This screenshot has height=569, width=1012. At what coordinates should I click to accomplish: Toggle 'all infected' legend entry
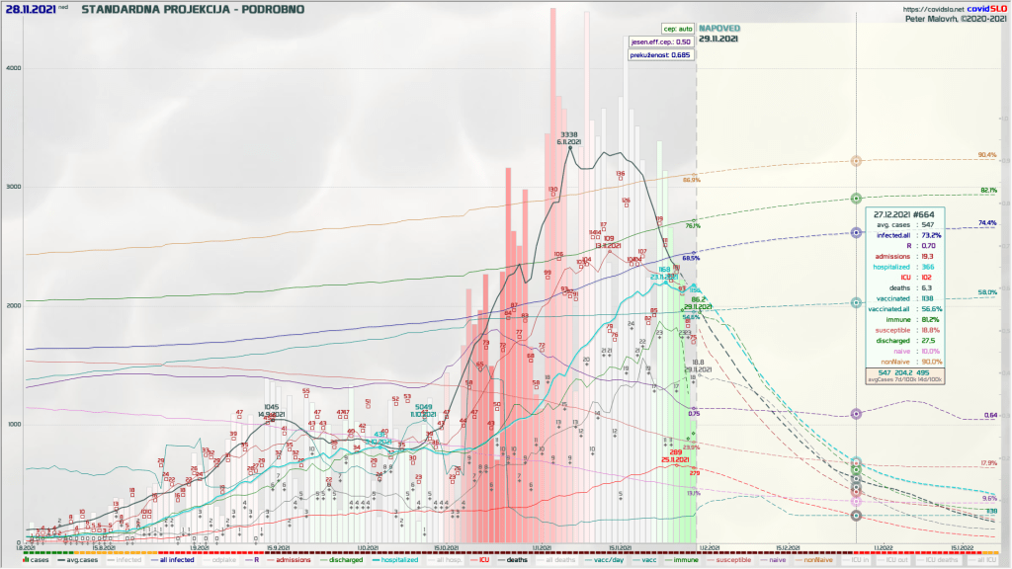[x=173, y=560]
